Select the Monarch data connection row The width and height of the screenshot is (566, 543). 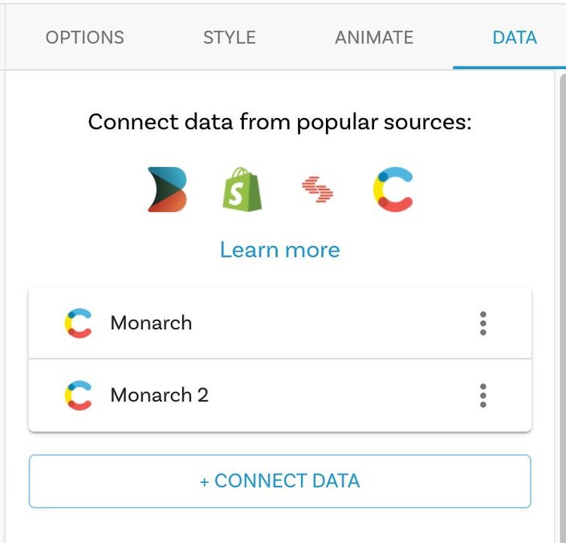pos(279,323)
